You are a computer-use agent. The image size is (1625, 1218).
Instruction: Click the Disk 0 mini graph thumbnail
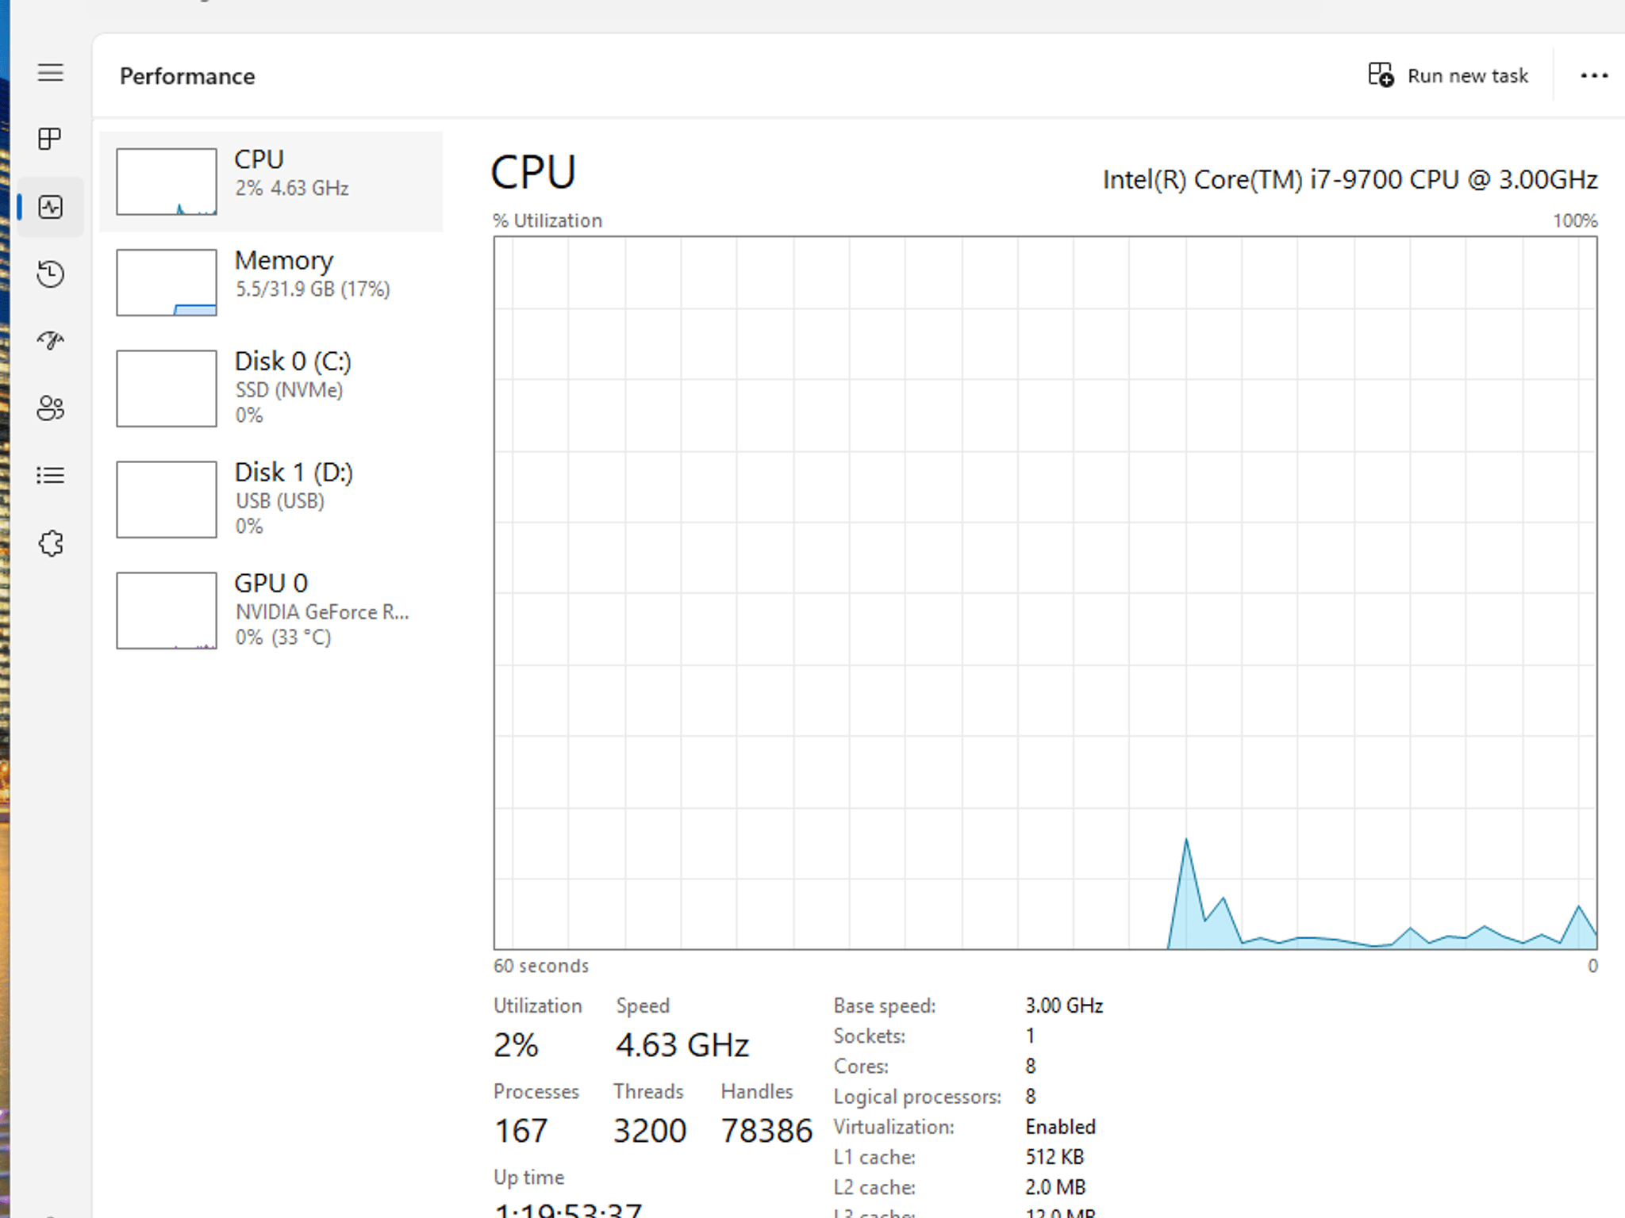[167, 388]
